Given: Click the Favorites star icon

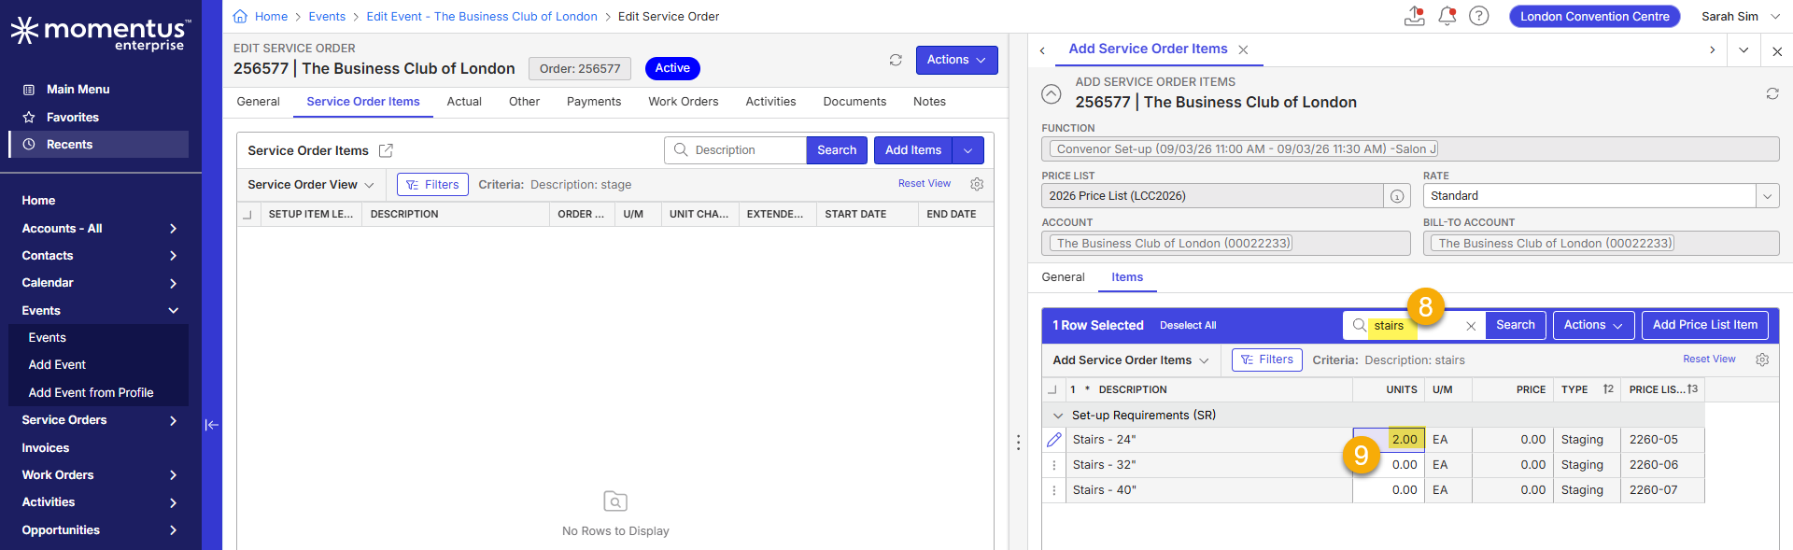Looking at the screenshot, I should [29, 118].
